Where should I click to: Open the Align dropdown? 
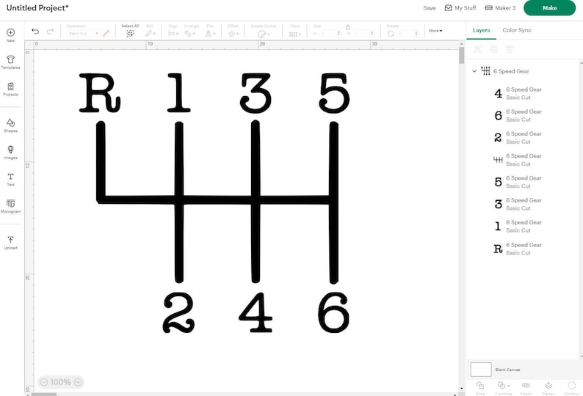pyautogui.click(x=173, y=34)
